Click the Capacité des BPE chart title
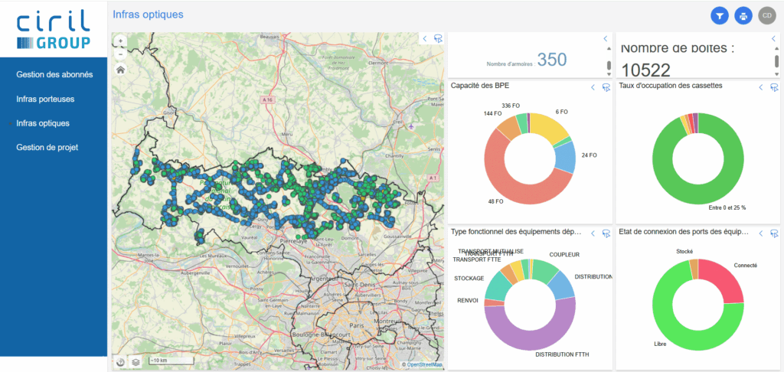The height and width of the screenshot is (372, 784). coord(480,86)
